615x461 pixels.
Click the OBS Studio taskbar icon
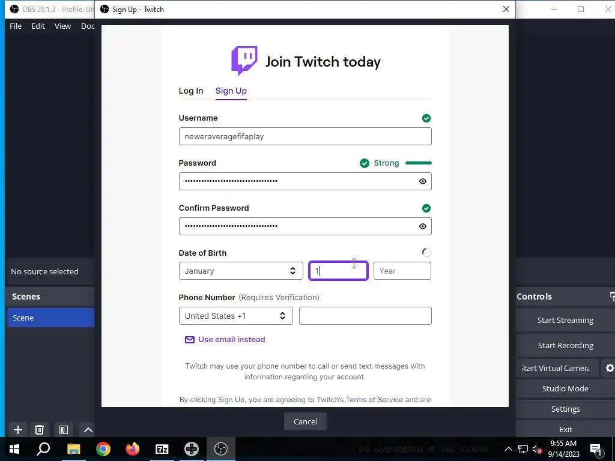click(x=221, y=449)
